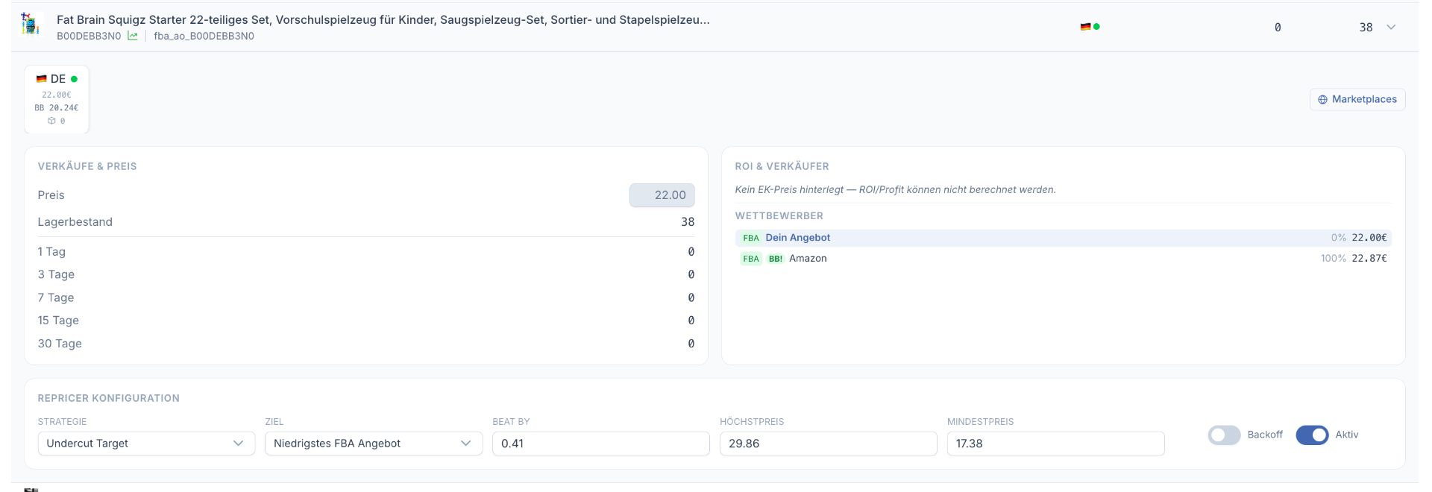Image resolution: width=1432 pixels, height=492 pixels.
Task: Select the DE marketplace card
Action: (57, 99)
